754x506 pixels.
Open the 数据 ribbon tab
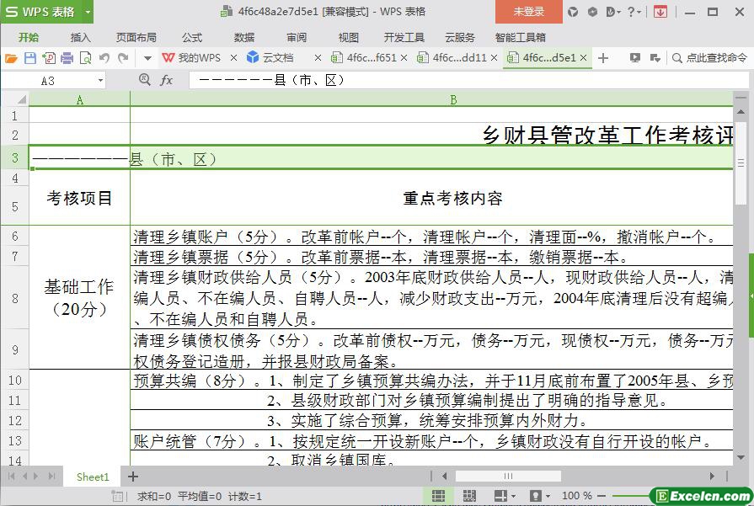tap(243, 38)
